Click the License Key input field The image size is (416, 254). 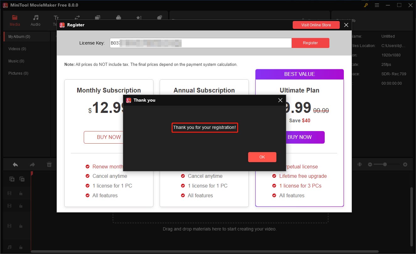201,43
